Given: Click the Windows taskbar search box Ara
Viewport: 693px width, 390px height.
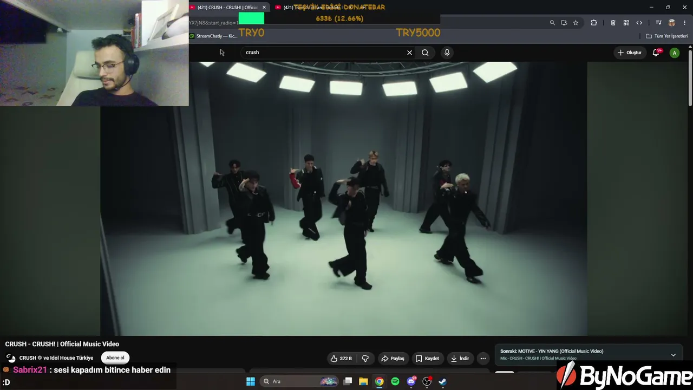Looking at the screenshot, I should 298,381.
